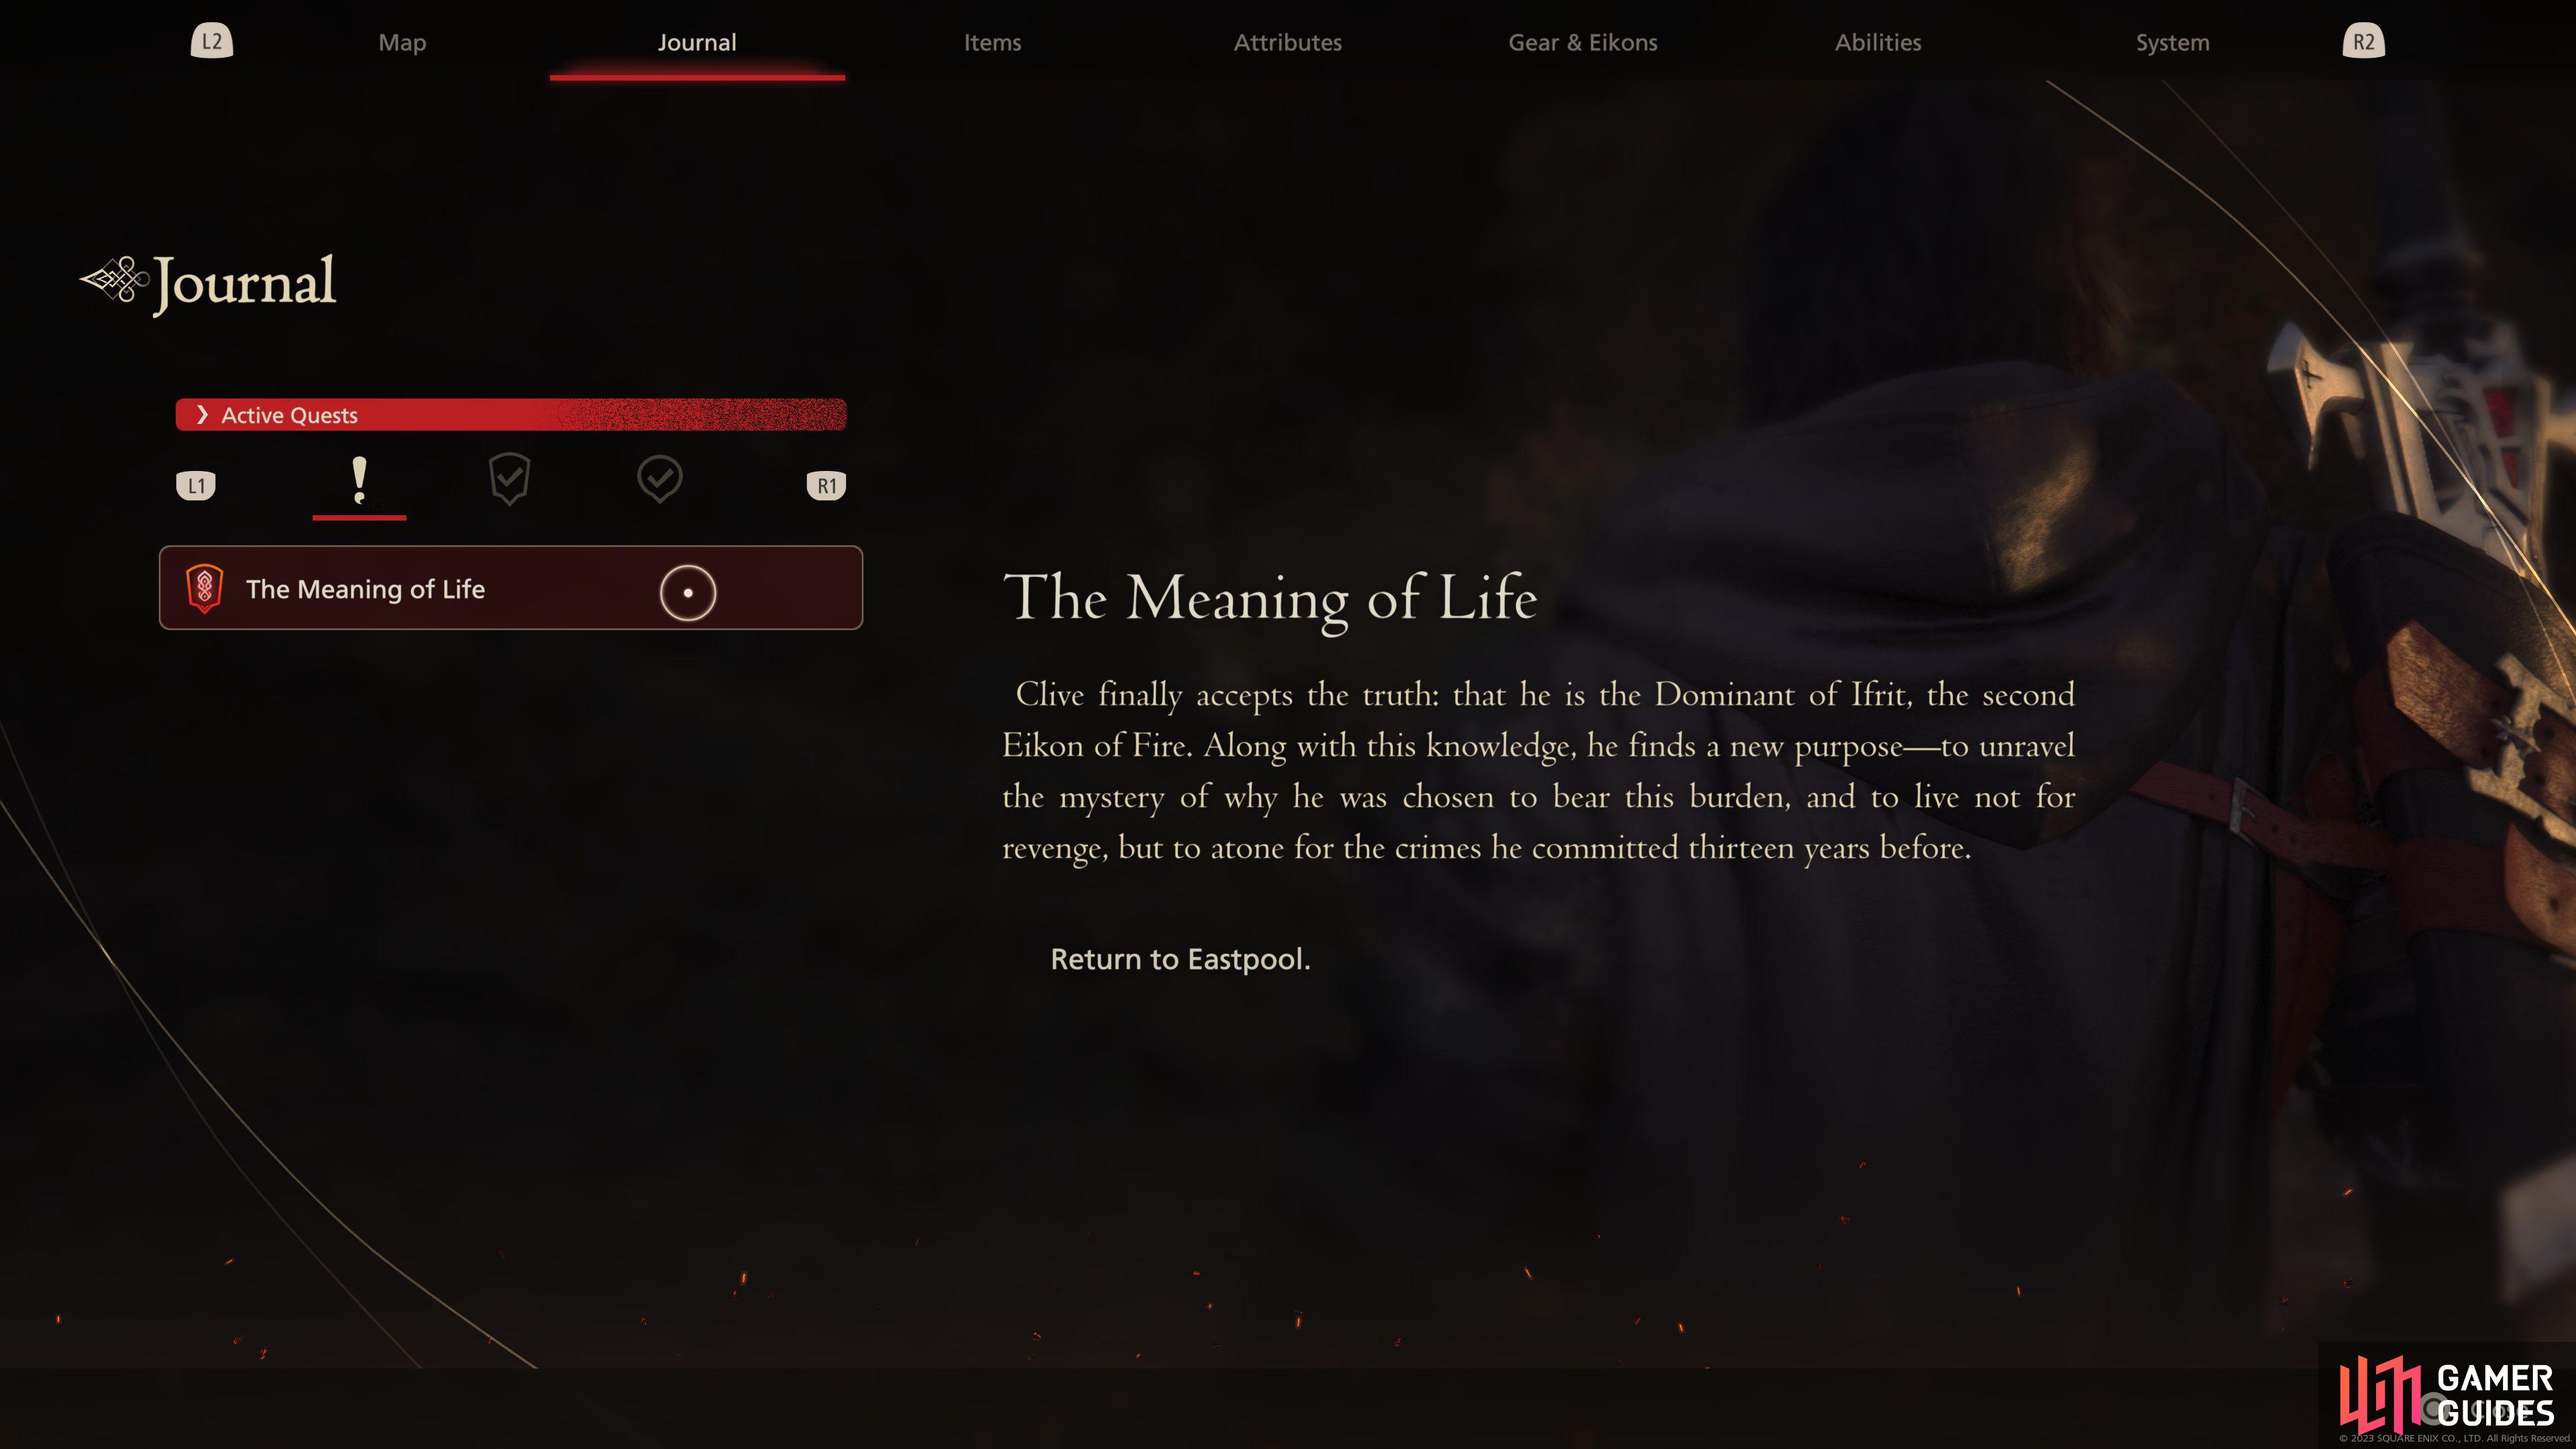This screenshot has width=2576, height=1449.
Task: Click the L2 trigger icon
Action: click(x=212, y=42)
